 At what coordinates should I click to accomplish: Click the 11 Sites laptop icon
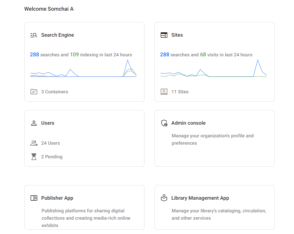pos(164,92)
